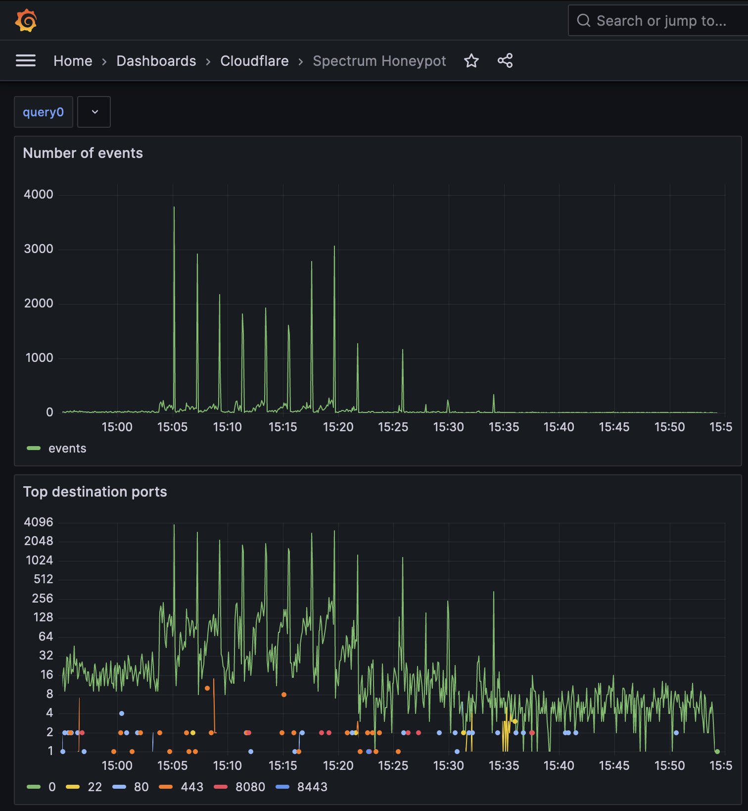Go to Home breadcrumb
This screenshot has height=811, width=748.
click(x=73, y=61)
